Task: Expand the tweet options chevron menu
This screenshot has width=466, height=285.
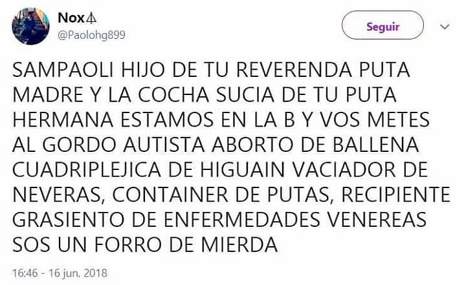Action: [x=445, y=26]
